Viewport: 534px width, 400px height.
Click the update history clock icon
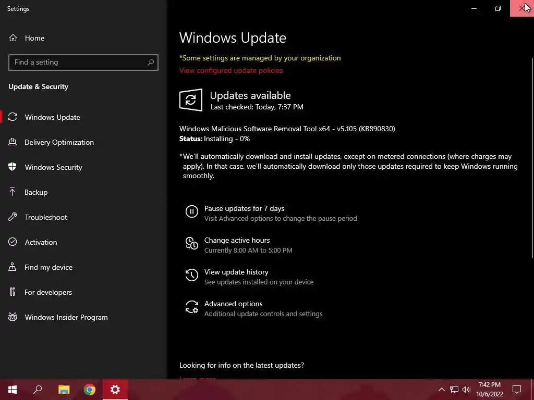click(x=192, y=275)
